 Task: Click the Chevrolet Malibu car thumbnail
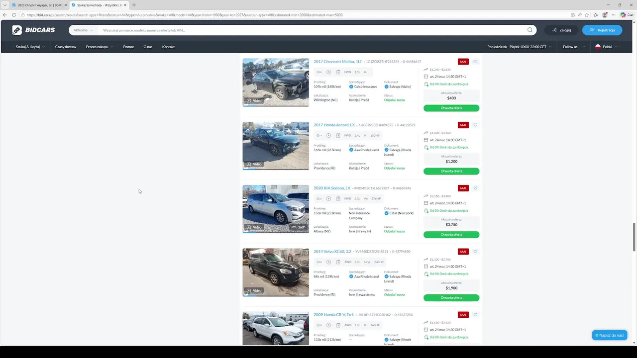(x=276, y=82)
